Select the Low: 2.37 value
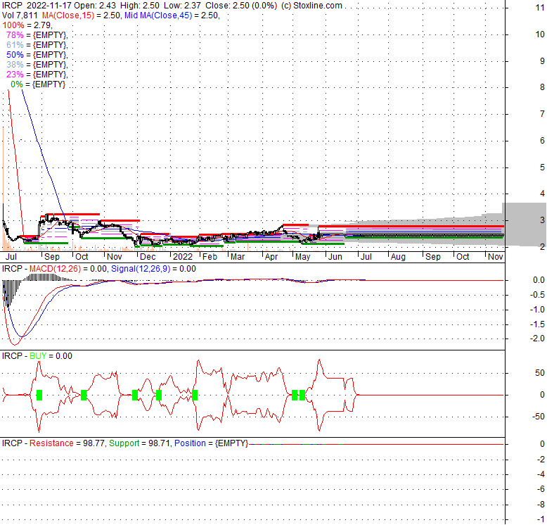 182,6
